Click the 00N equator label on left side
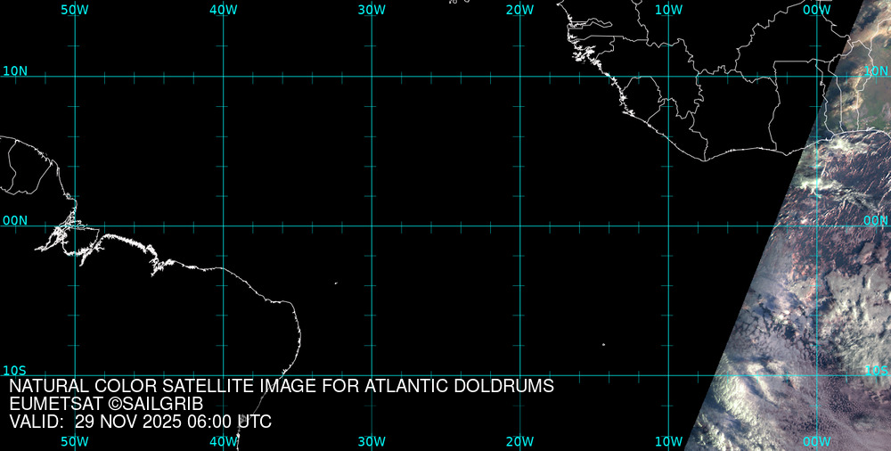The width and height of the screenshot is (891, 451). 15,220
